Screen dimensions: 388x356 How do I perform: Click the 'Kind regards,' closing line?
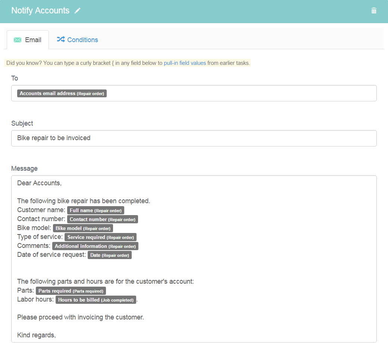pyautogui.click(x=37, y=335)
